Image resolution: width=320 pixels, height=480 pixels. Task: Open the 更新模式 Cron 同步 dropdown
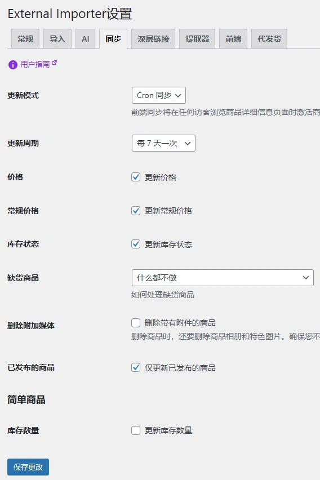(x=159, y=95)
